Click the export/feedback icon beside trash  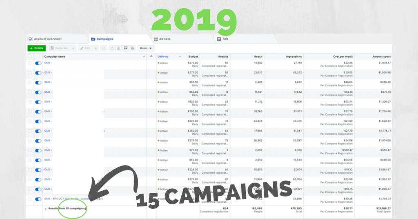click(x=125, y=48)
